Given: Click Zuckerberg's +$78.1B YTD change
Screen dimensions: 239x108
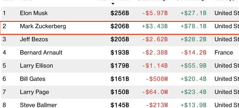Looking at the screenshot, I should tap(193, 26).
